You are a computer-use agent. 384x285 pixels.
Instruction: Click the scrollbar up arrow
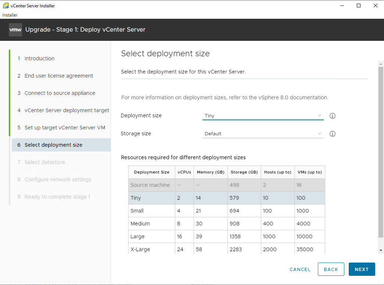point(381,64)
